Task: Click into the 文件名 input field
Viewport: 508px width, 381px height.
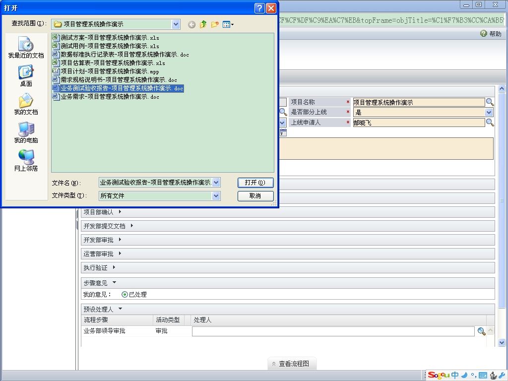Action: (x=155, y=183)
